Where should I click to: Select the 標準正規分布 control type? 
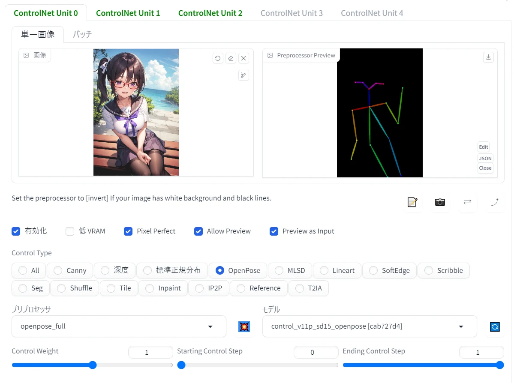pos(172,270)
